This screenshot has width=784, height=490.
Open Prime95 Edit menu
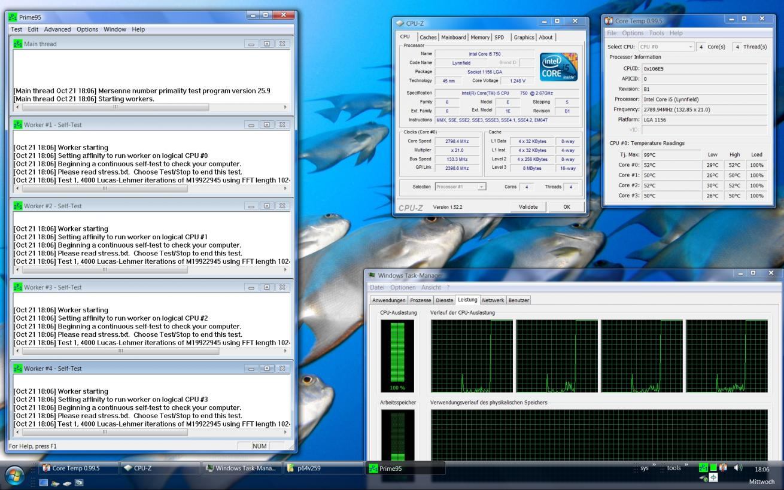33,29
